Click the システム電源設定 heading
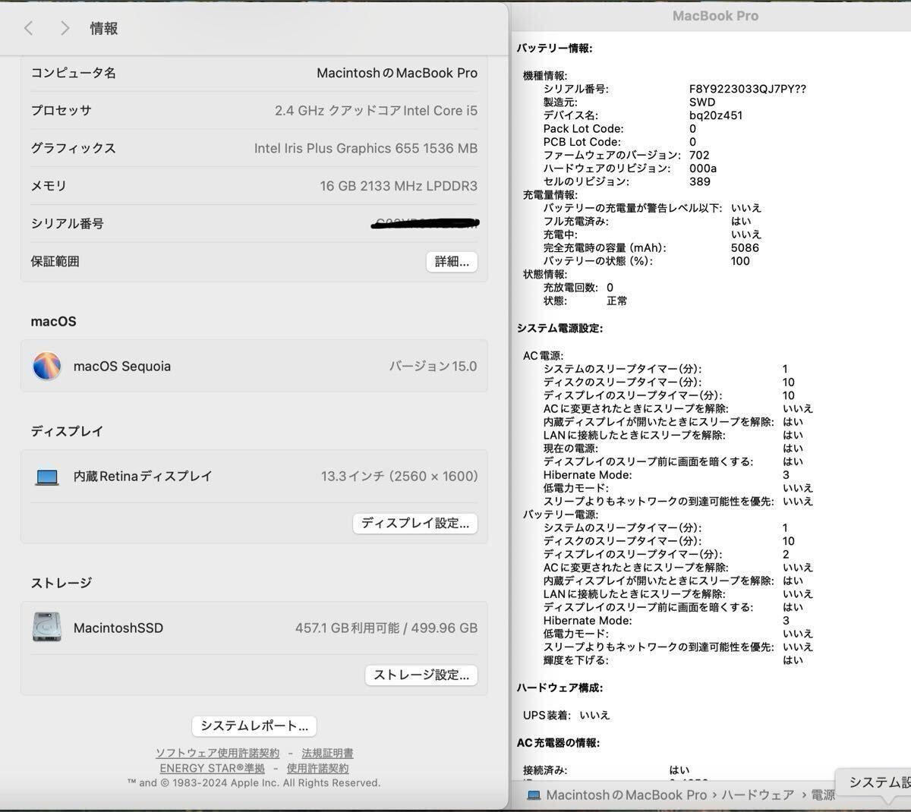The width and height of the screenshot is (911, 812). pos(560,328)
